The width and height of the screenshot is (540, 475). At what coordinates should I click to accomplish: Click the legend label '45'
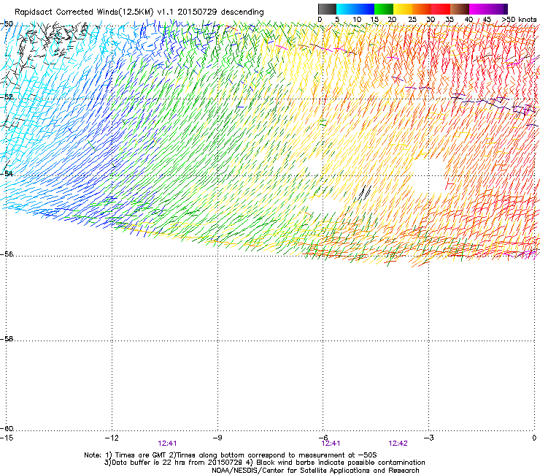pos(487,20)
